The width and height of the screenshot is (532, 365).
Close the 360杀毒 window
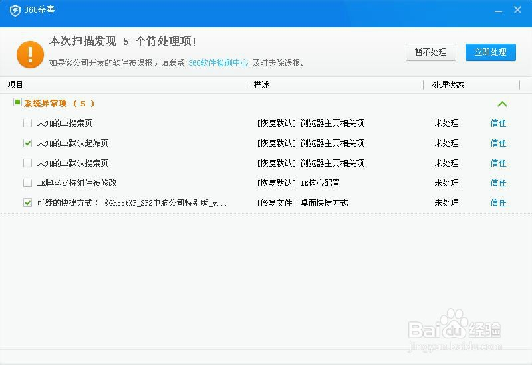coord(517,10)
